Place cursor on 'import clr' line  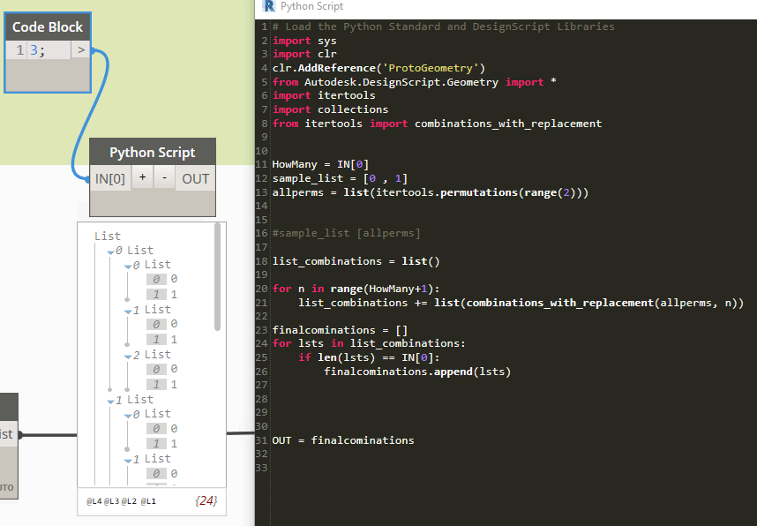pyautogui.click(x=304, y=54)
